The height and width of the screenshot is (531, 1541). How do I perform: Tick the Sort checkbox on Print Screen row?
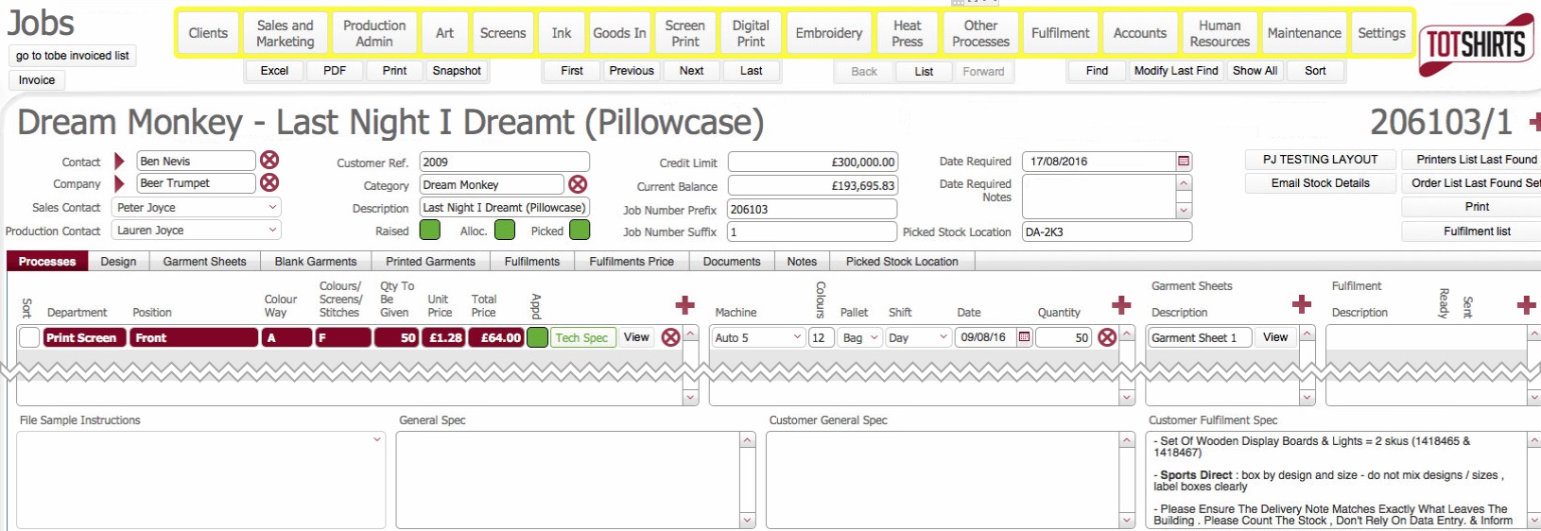(29, 337)
